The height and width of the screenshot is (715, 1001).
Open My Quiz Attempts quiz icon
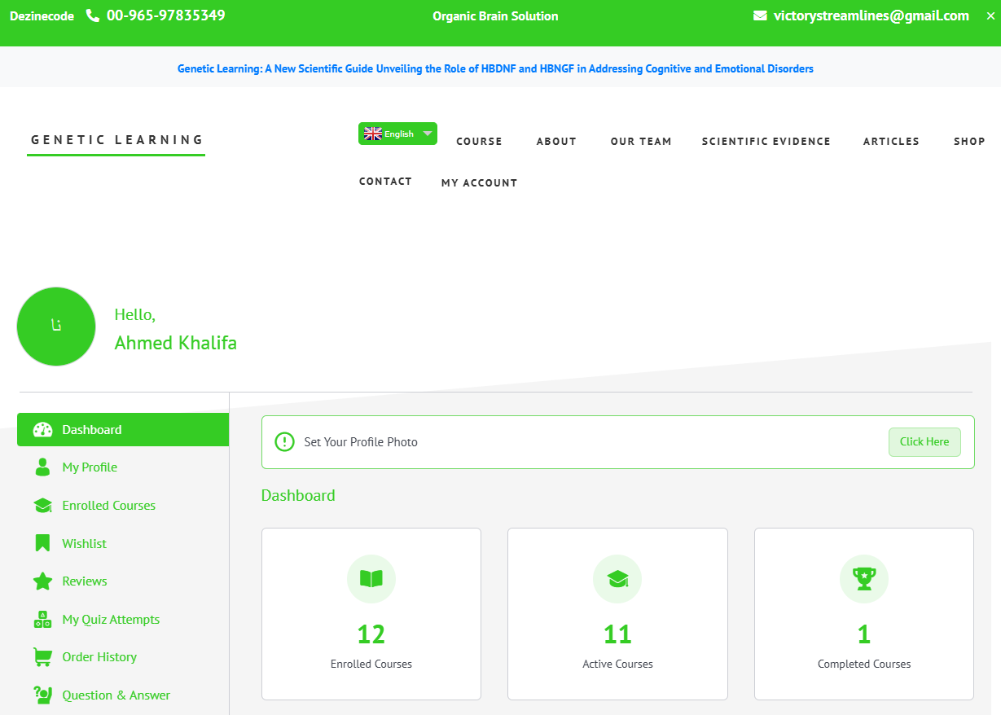pos(42,619)
